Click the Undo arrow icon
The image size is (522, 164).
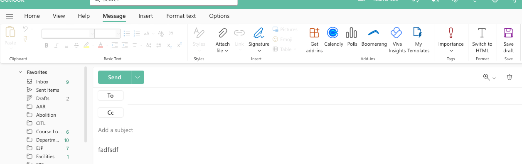25,29
